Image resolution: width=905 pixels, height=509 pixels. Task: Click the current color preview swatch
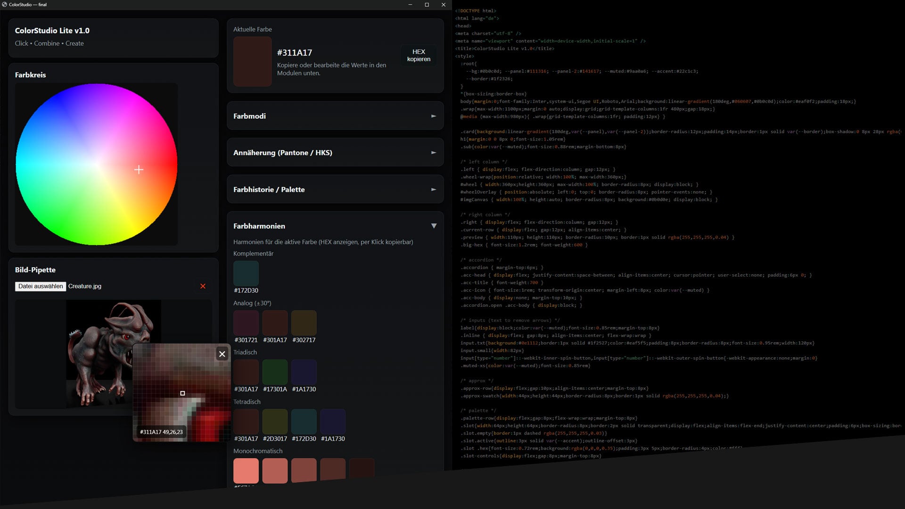click(253, 62)
